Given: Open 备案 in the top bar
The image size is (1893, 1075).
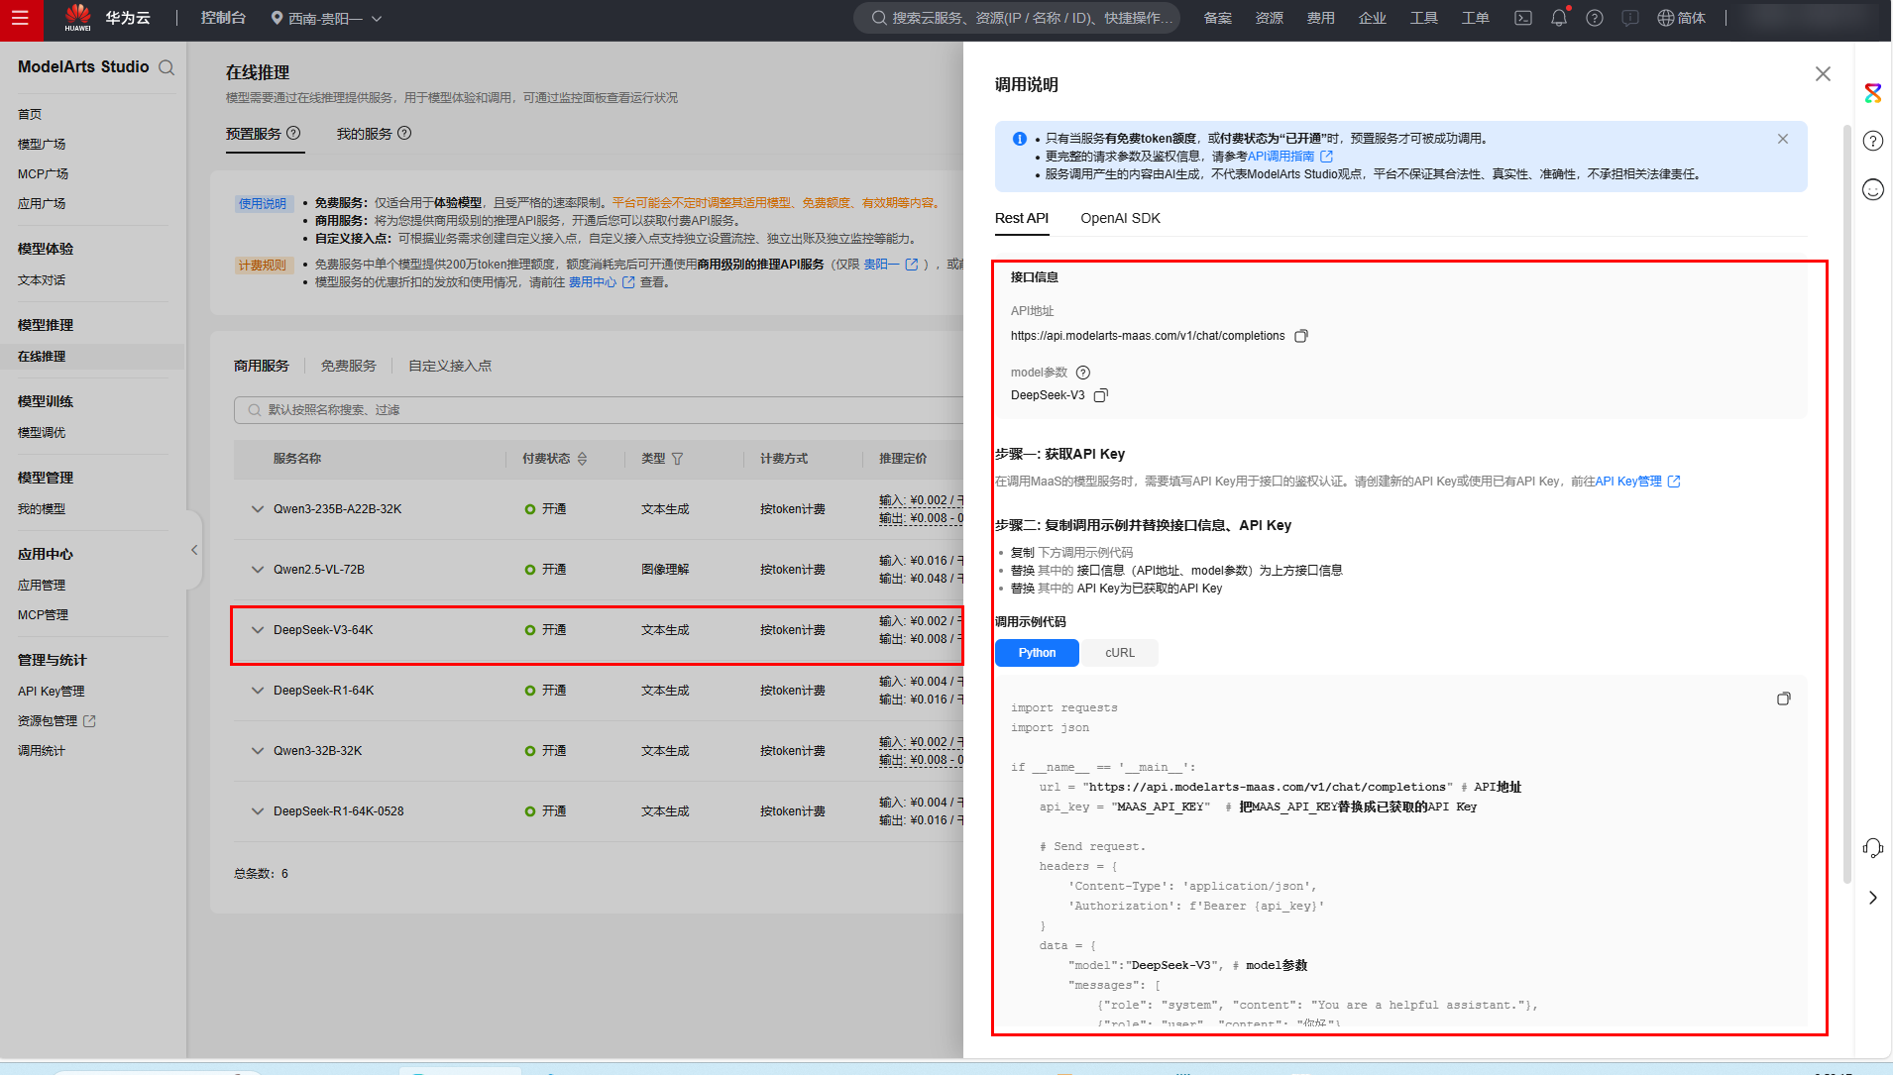Looking at the screenshot, I should click(x=1218, y=18).
